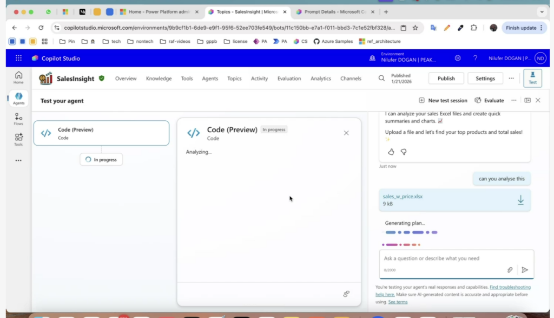Click the send message arrow icon

pyautogui.click(x=524, y=270)
